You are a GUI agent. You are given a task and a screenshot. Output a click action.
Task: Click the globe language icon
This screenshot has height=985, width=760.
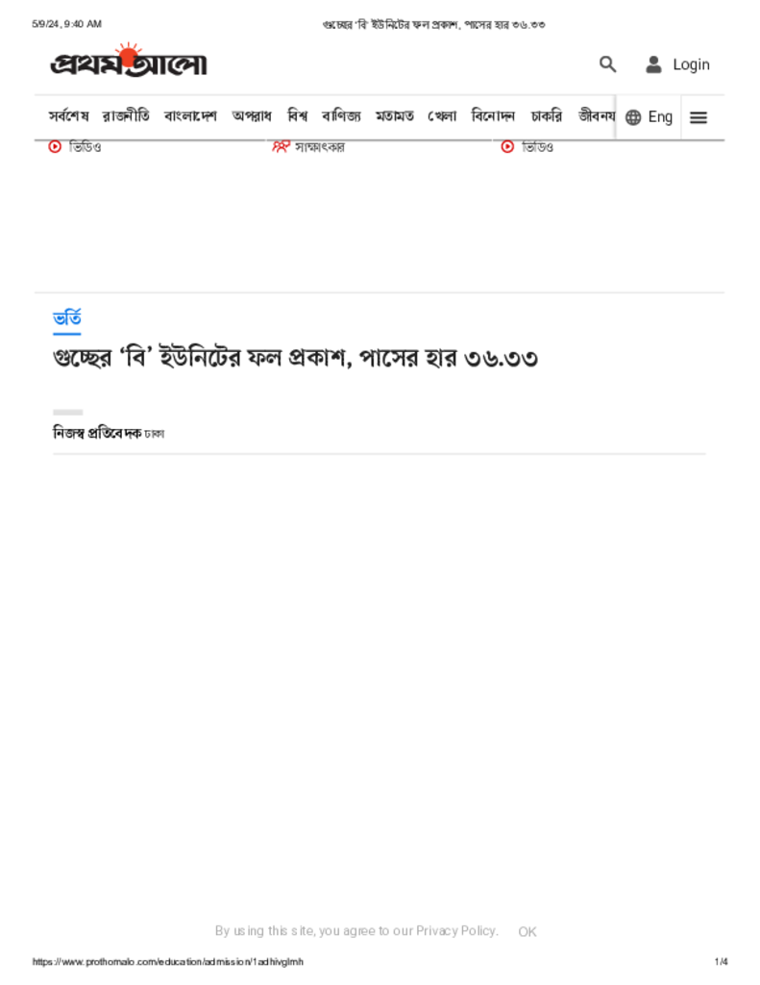coord(633,117)
